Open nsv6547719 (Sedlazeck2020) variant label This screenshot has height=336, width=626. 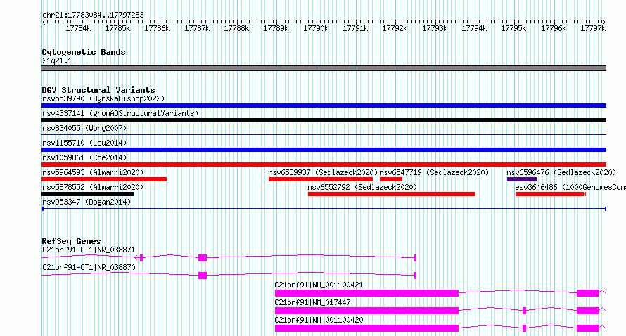(434, 172)
